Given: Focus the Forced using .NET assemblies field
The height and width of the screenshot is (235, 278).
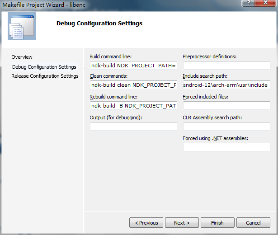Looking at the screenshot, I should coord(226,147).
